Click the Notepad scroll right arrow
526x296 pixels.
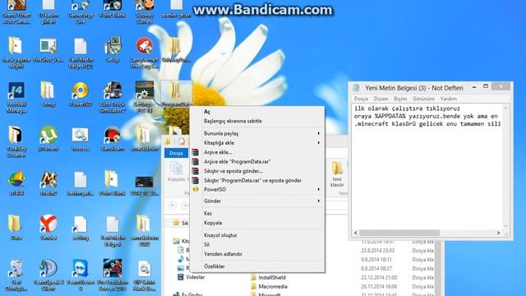pos(498,233)
